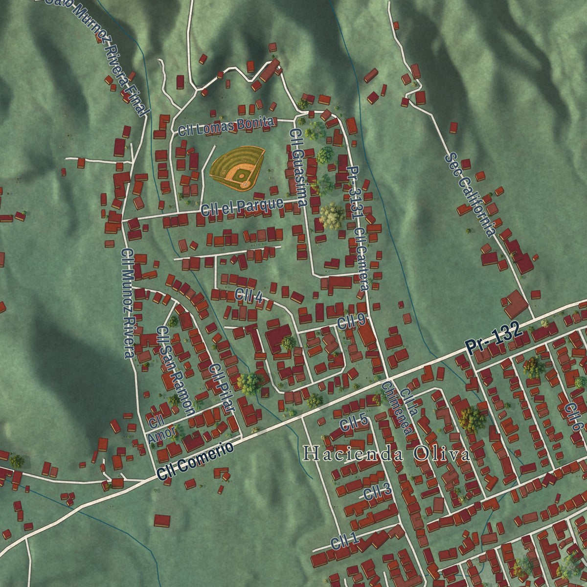Viewport: 587px width, 587px height.
Task: Click the 'Cll Pilar' street label
Action: coord(223,388)
